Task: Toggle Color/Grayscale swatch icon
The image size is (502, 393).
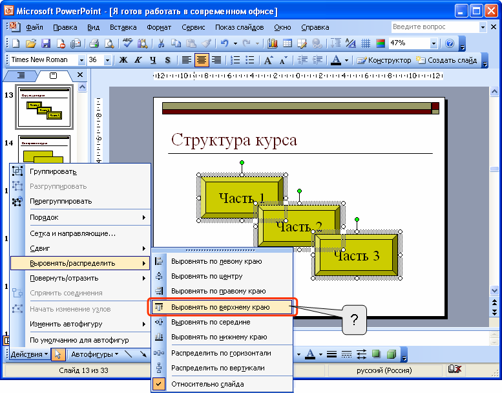Action: coord(381,43)
